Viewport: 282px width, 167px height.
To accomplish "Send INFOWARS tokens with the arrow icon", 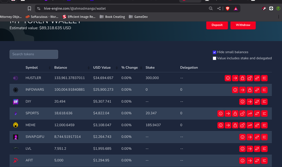I will 242,90.
